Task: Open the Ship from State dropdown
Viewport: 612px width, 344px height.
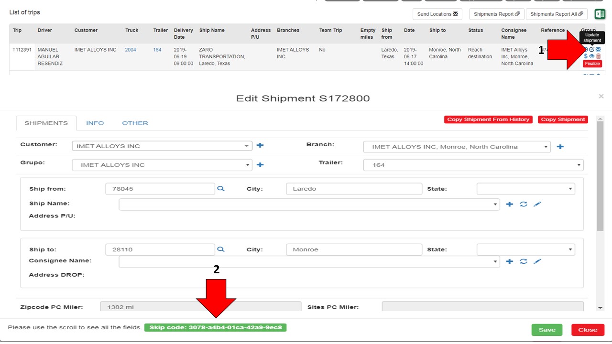Action: tap(525, 189)
